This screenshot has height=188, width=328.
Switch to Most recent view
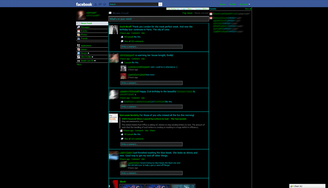202,13
